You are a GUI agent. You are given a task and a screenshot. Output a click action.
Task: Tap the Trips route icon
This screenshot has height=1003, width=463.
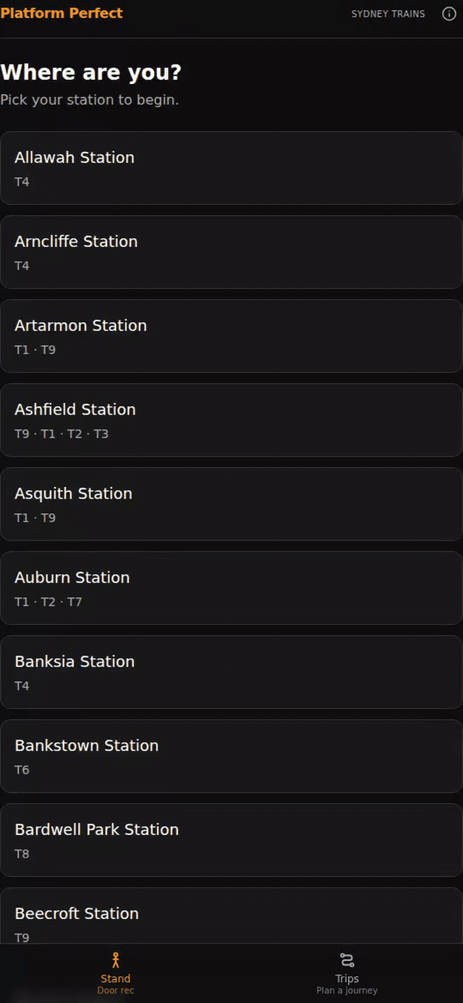pos(347,960)
